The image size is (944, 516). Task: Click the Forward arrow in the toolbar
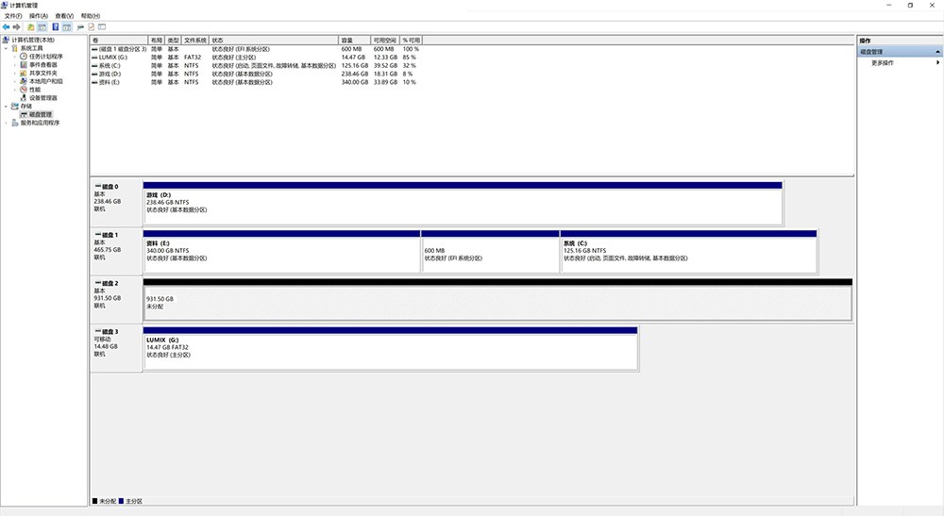(x=16, y=27)
